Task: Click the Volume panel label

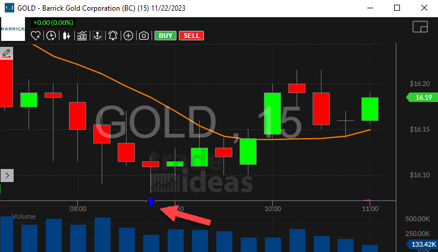Action: click(x=24, y=216)
